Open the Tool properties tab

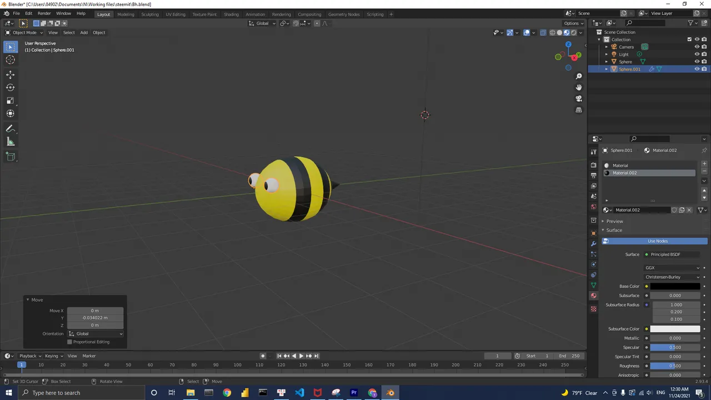(593, 151)
